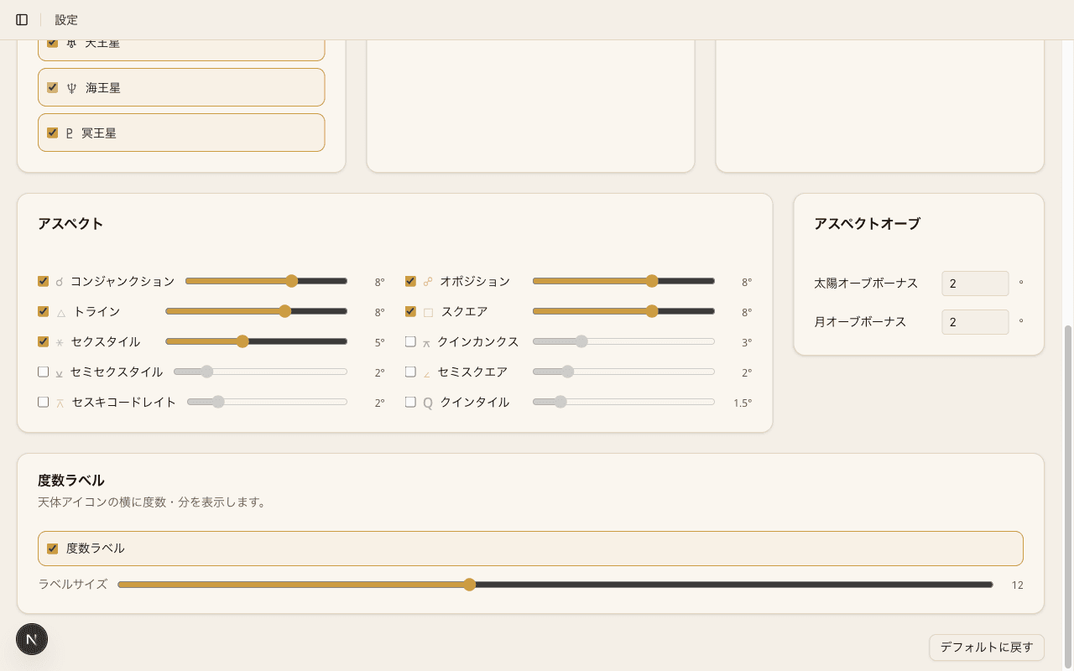This screenshot has width=1074, height=671.
Task: Click the デフォルトに戻す button
Action: (985, 648)
